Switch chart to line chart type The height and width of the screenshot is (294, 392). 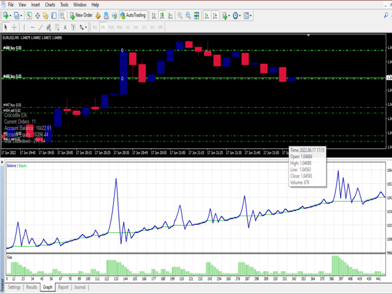click(170, 16)
